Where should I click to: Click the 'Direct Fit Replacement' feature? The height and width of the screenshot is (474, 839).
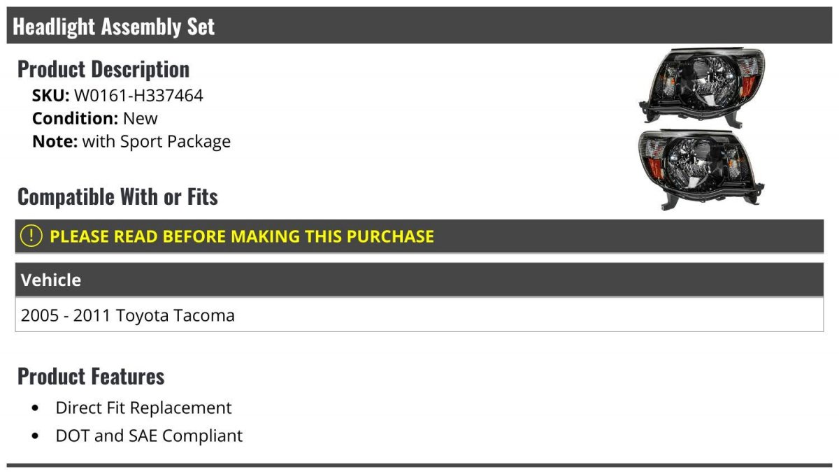(143, 408)
